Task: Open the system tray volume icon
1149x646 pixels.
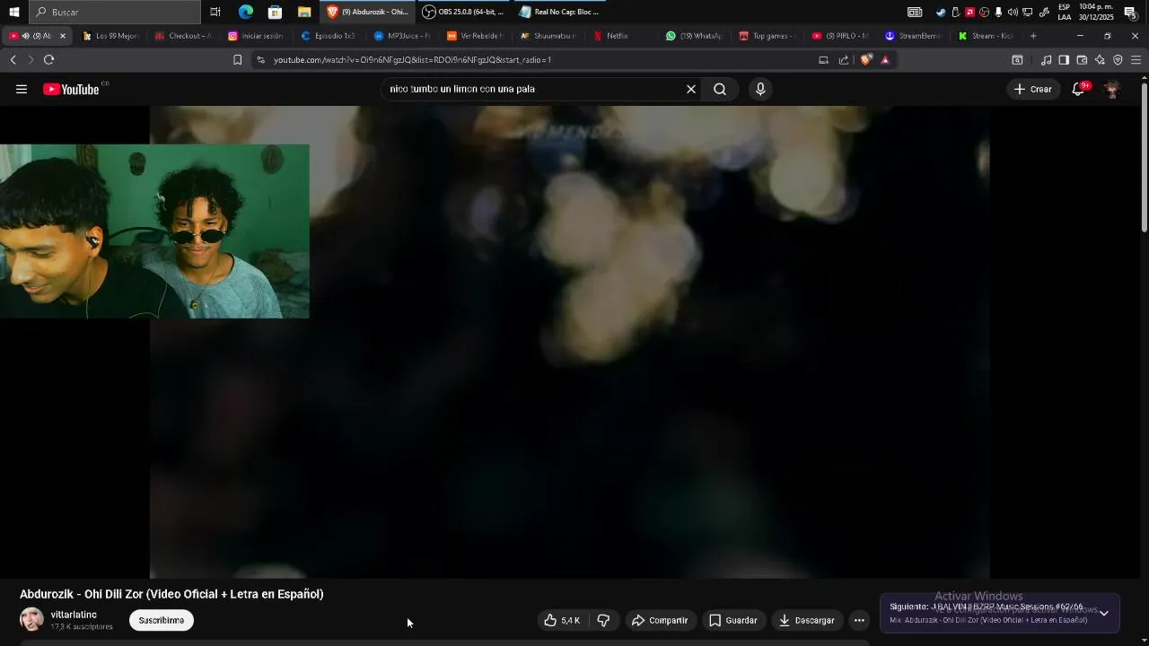Action: 1013,12
